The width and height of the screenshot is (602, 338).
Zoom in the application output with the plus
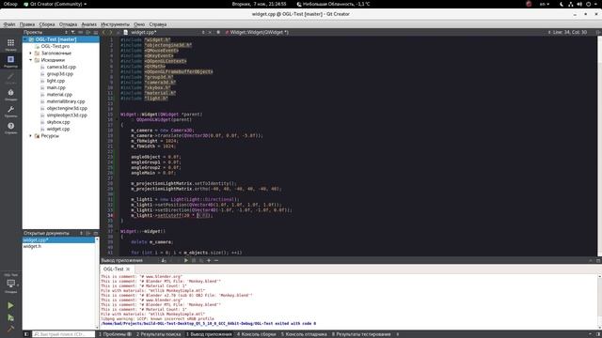[x=209, y=261]
